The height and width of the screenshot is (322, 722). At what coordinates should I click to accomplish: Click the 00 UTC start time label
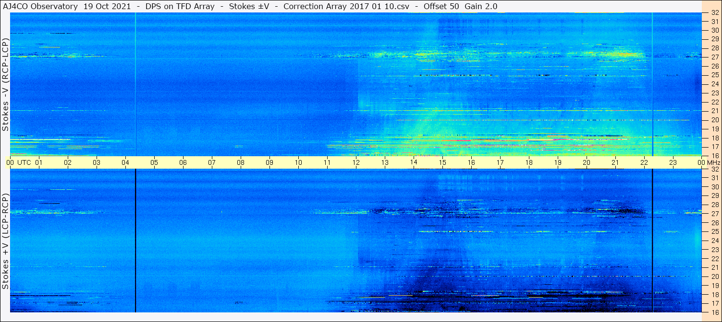click(18, 162)
